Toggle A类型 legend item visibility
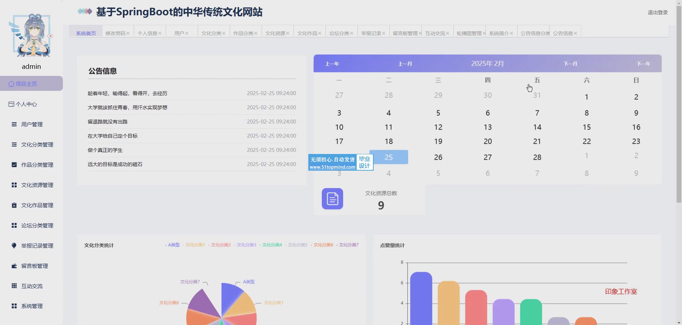Image resolution: width=682 pixels, height=325 pixels. tap(173, 245)
